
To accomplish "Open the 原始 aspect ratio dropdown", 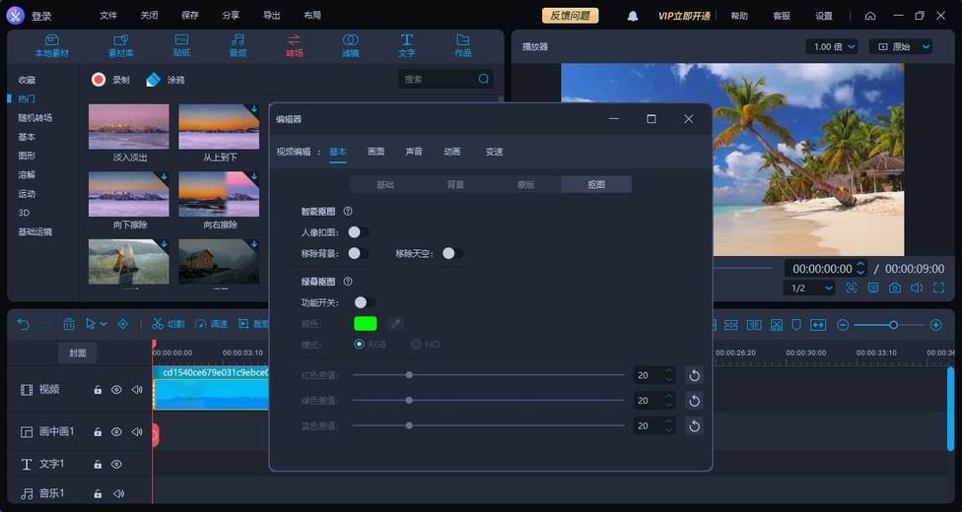I will [901, 46].
